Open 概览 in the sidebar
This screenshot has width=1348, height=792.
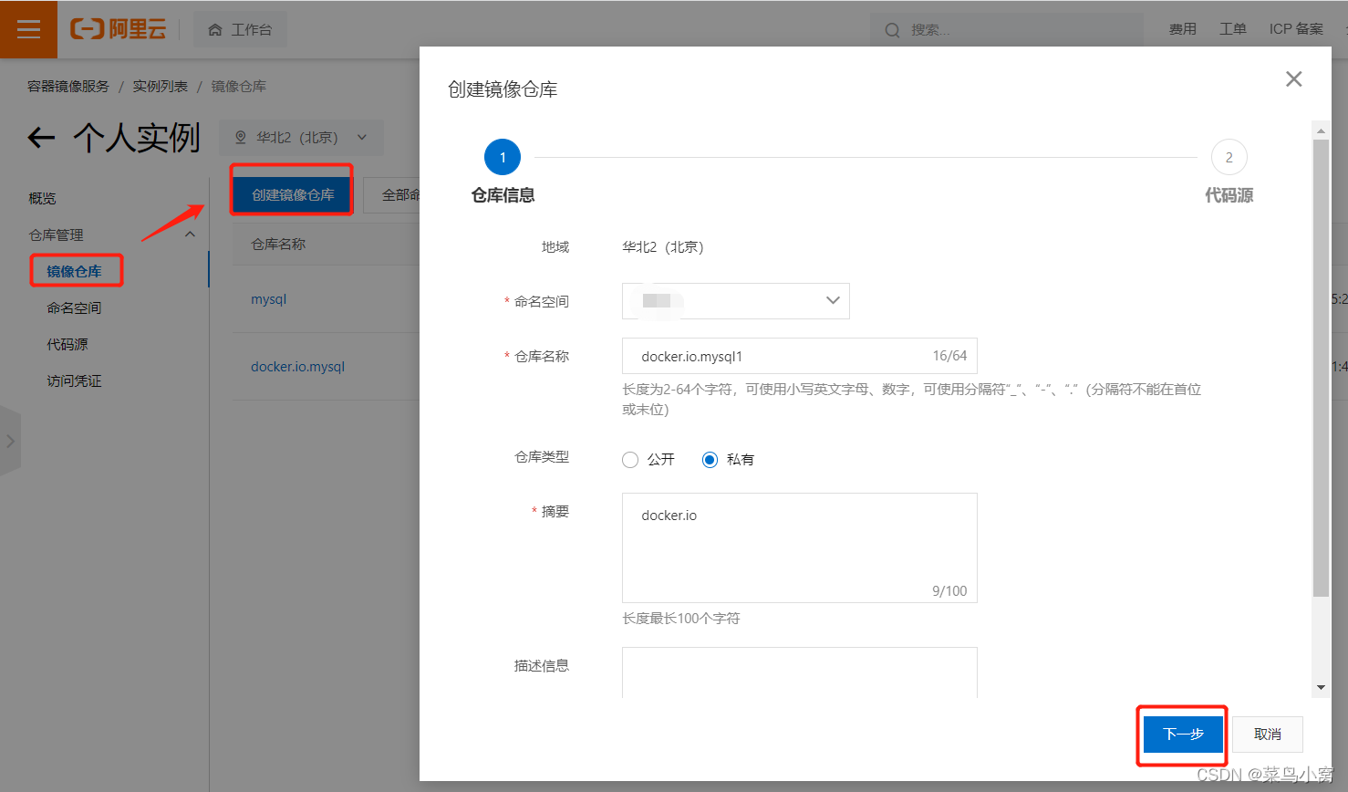(42, 198)
